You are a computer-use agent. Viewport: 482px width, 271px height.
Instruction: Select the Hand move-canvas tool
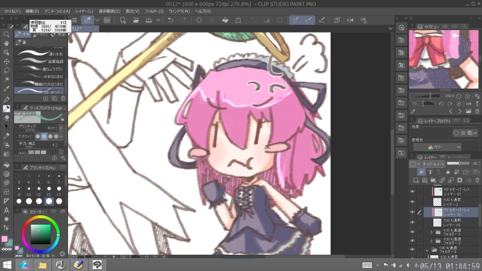point(6,43)
